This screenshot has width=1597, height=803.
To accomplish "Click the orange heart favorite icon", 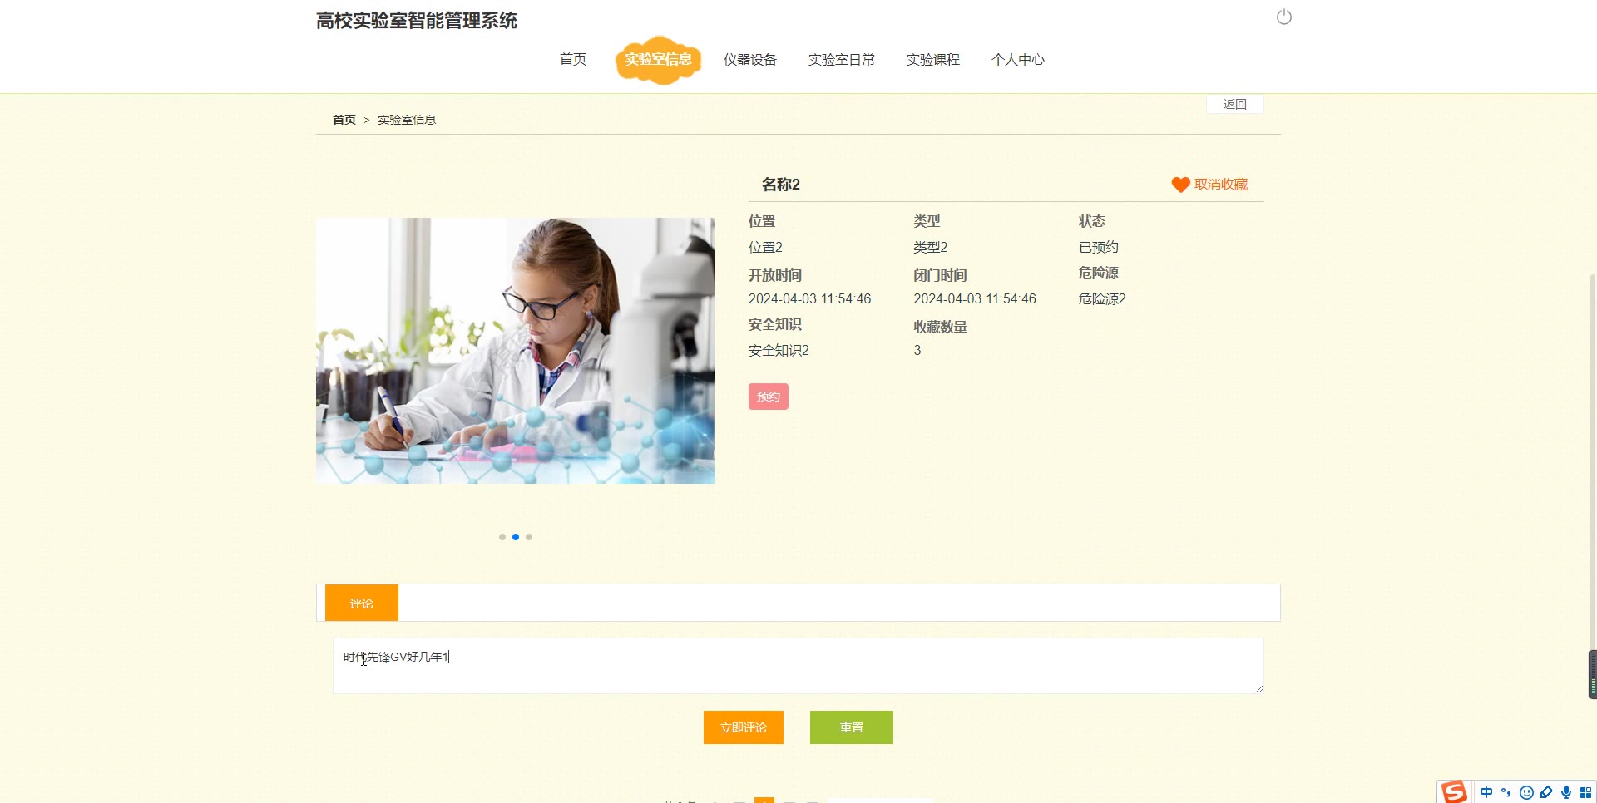I will click(1180, 185).
